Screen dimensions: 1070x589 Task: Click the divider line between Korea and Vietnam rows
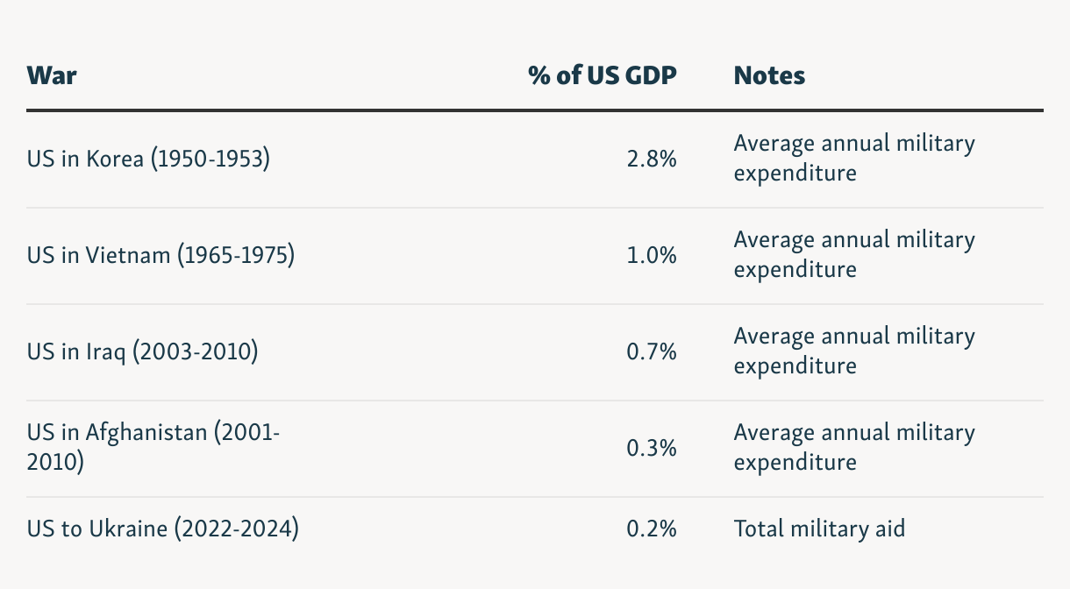point(535,208)
